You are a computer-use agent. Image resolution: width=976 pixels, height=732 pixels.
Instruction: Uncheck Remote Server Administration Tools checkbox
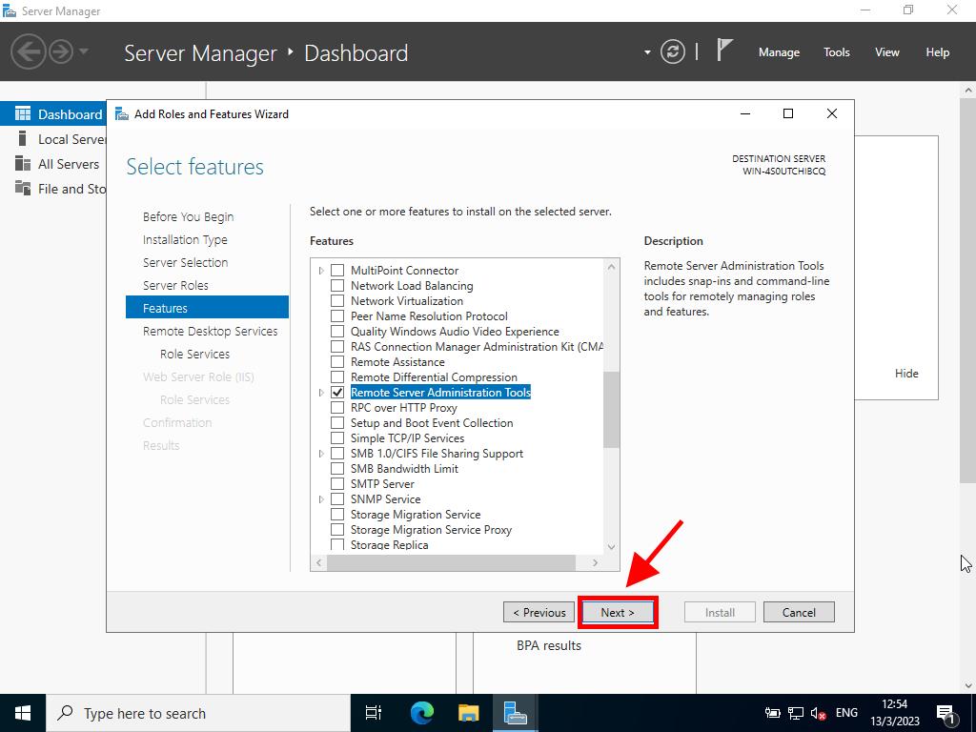coord(337,393)
